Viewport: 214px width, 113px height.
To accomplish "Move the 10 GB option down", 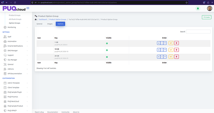I will pos(158,50).
